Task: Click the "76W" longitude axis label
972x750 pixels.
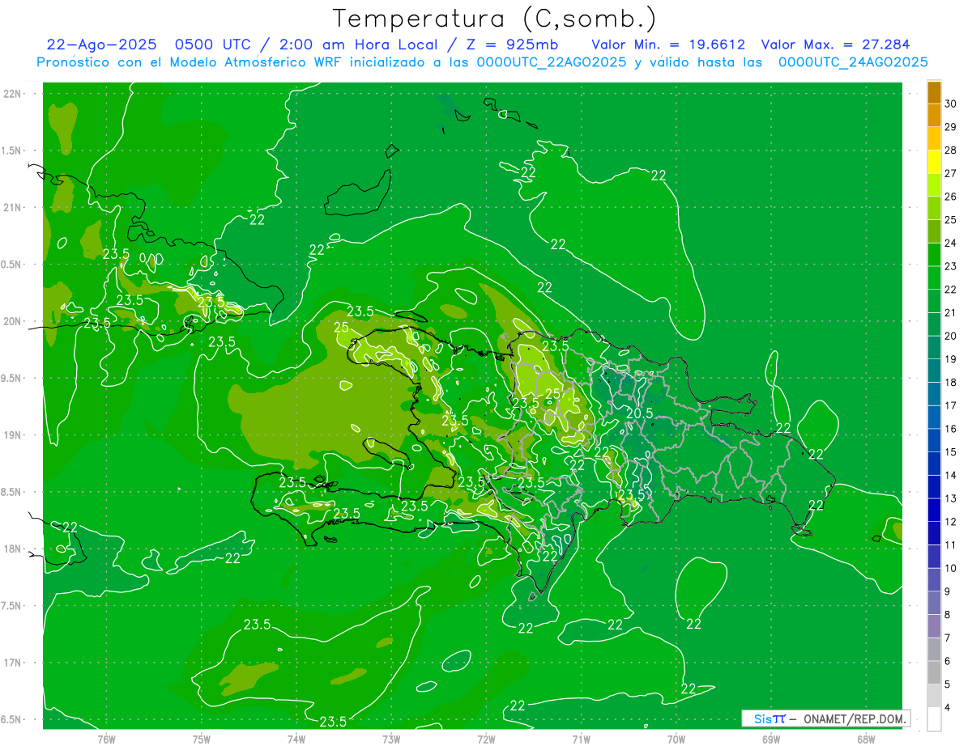Action: 106,739
